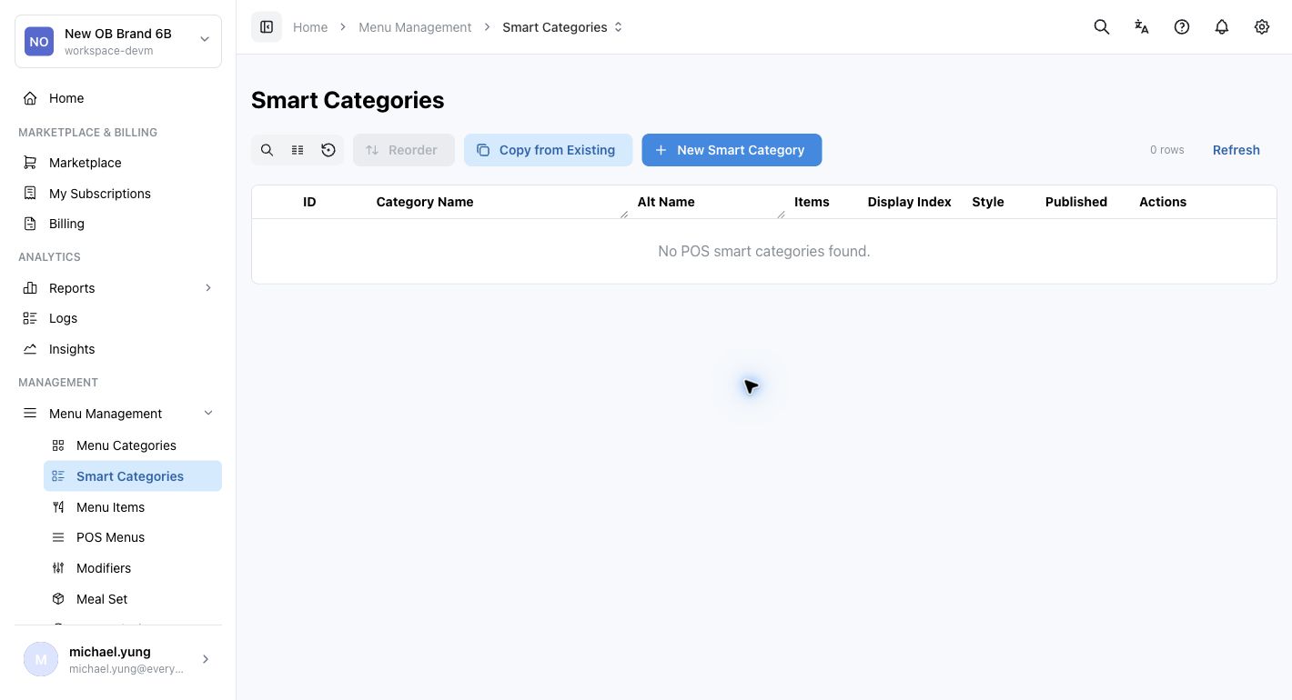1292x700 pixels.
Task: Click the 0 rows count label
Action: coord(1167,150)
